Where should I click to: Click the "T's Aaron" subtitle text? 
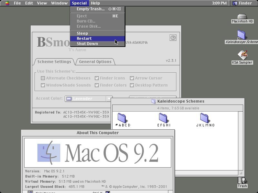coord(77,50)
